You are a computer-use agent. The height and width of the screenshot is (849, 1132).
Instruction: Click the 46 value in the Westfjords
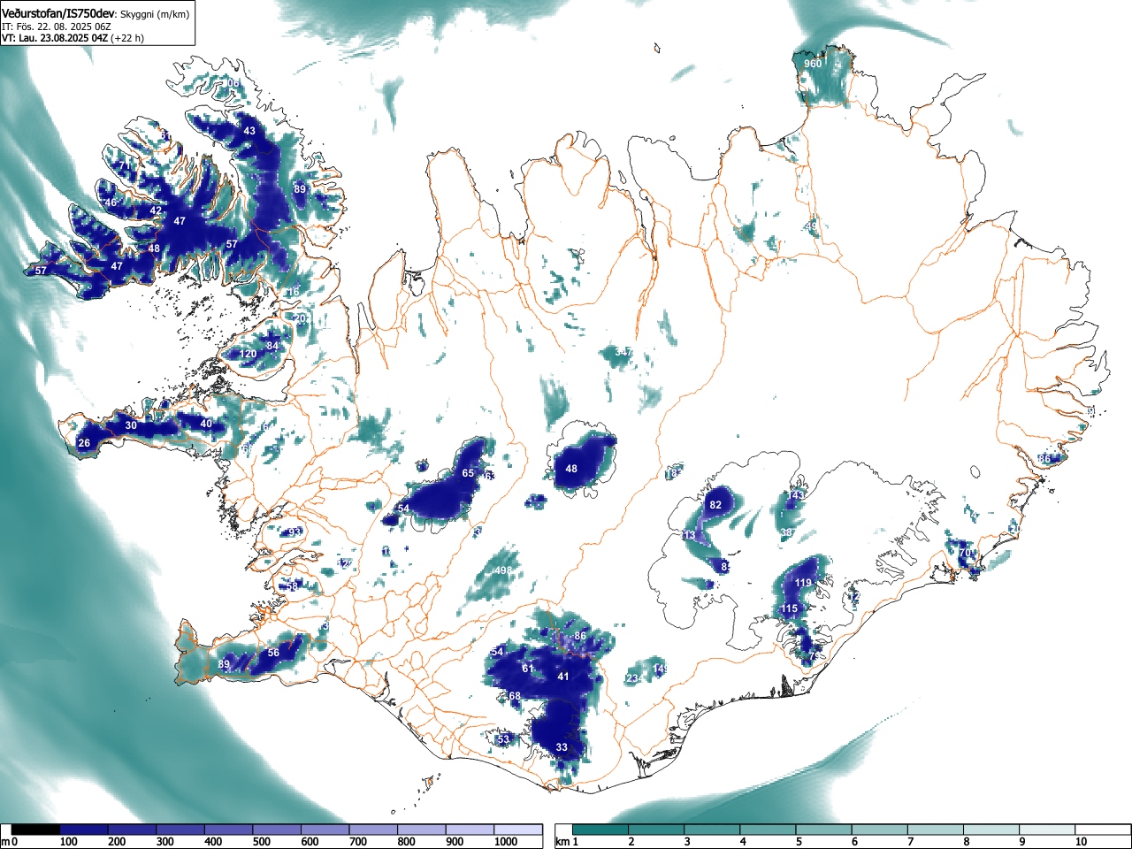(x=111, y=203)
